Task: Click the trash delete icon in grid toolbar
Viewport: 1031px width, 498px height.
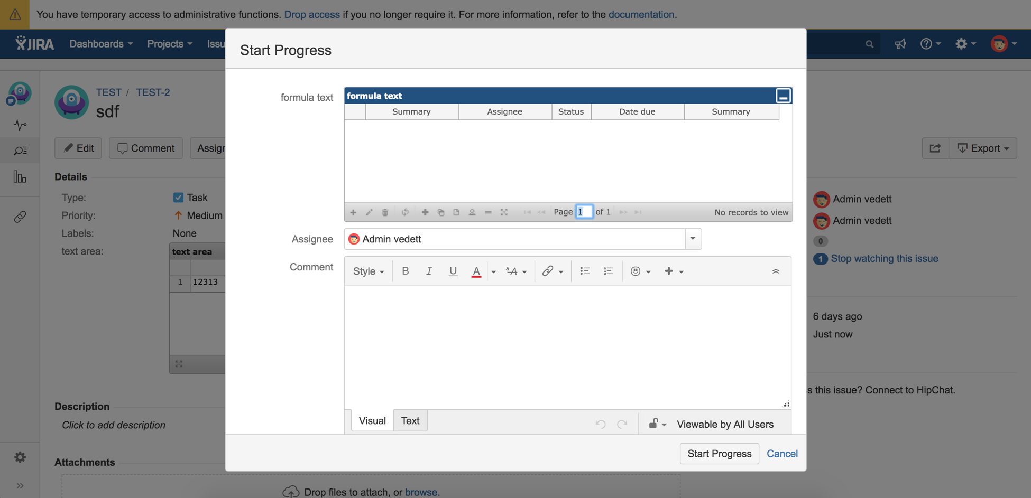Action: (385, 212)
